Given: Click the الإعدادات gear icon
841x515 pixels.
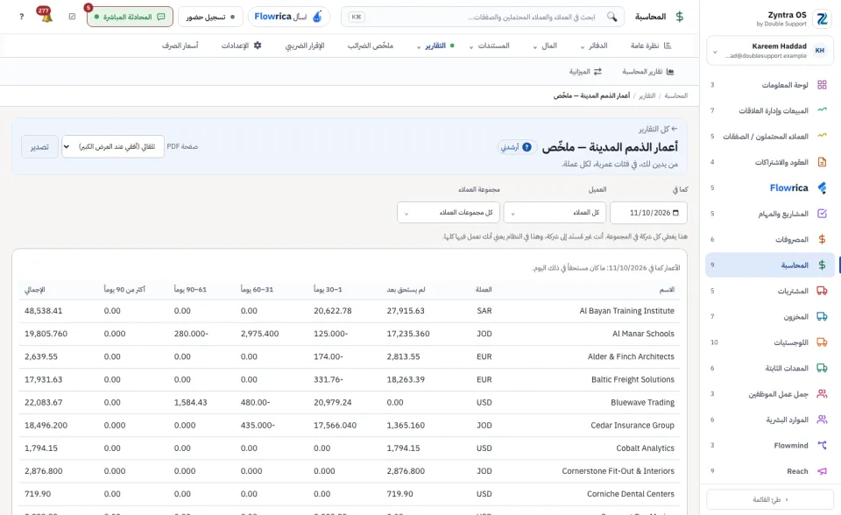Looking at the screenshot, I should (258, 46).
